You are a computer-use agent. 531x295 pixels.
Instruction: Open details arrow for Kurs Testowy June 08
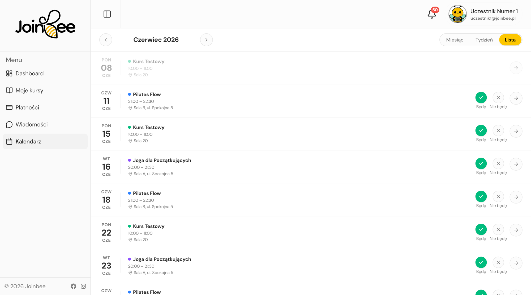516,68
